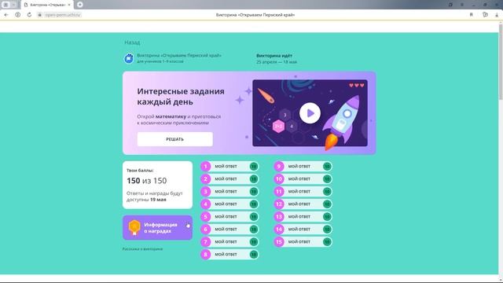503x283 pixels.
Task: Click the Викторина blue logo icon
Action: tap(129, 58)
